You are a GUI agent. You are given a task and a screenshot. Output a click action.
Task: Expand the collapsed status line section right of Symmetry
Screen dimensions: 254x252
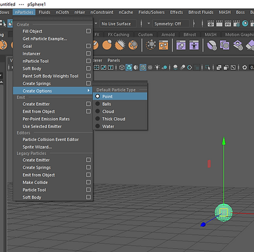click(194, 23)
